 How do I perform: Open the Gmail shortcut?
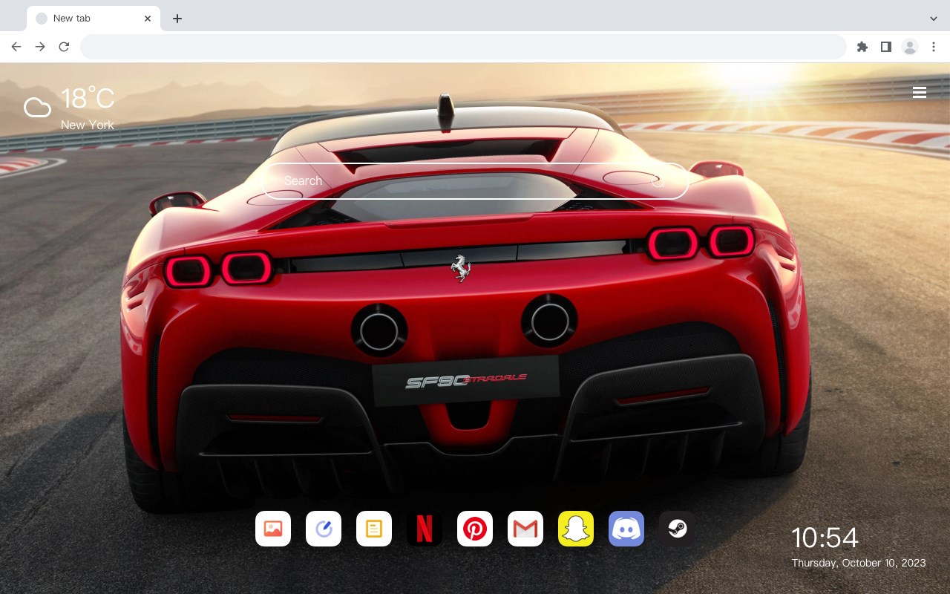(525, 529)
